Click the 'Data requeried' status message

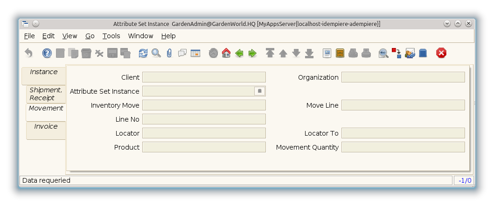coord(46,180)
